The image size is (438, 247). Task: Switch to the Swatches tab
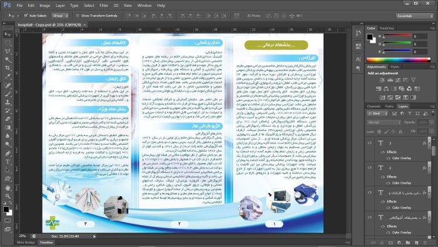click(x=387, y=28)
